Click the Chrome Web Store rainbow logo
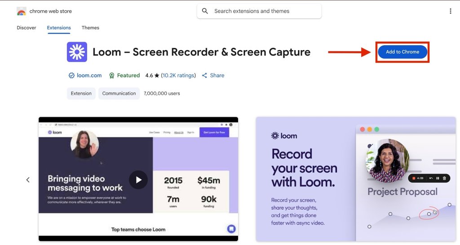The image size is (460, 245). tap(22, 11)
